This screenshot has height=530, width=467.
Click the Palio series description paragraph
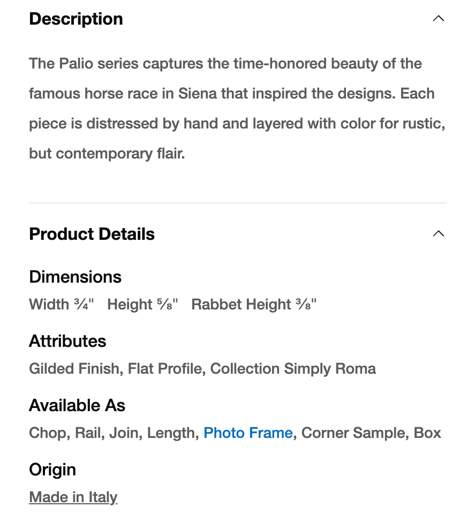(x=237, y=109)
